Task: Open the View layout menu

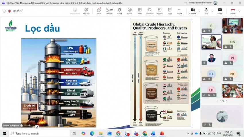Action: coord(140,11)
